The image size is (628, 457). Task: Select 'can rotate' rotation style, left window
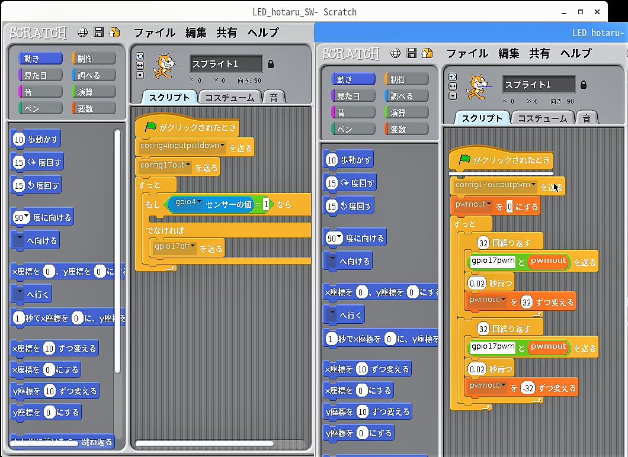pos(140,56)
